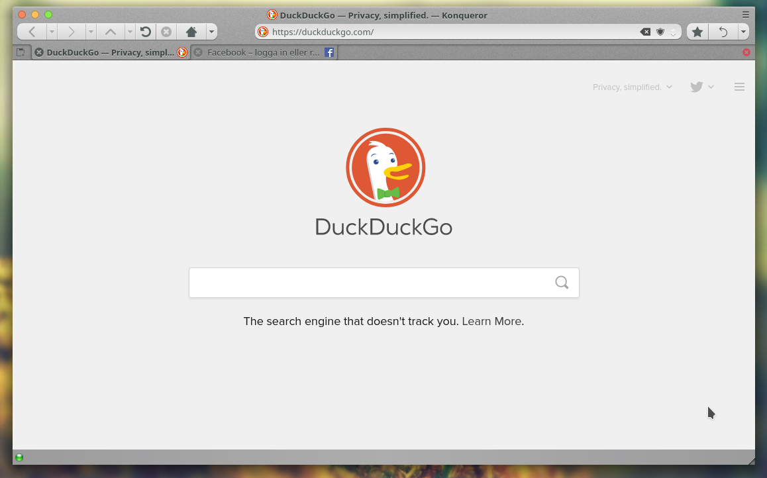Click the yellow minimize window button
The width and height of the screenshot is (767, 478).
(x=35, y=15)
